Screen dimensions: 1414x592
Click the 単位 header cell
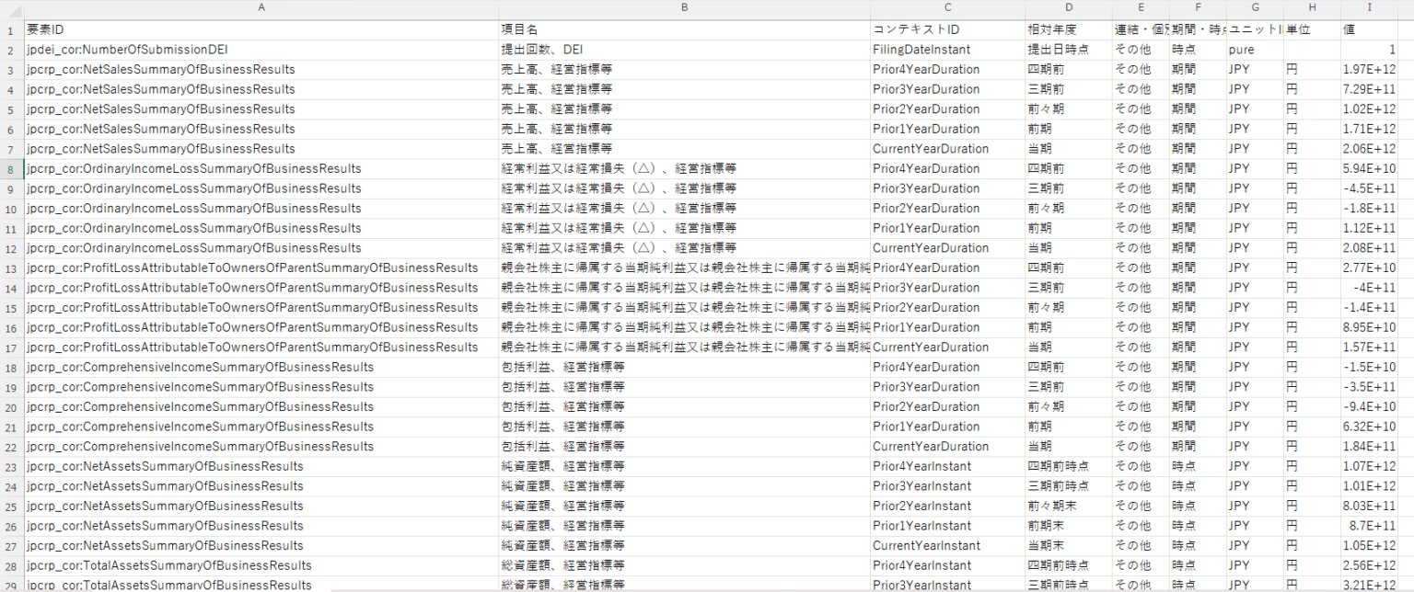click(1312, 30)
